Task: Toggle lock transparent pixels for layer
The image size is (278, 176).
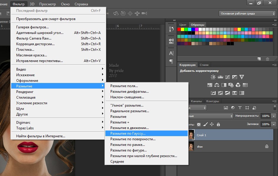Action: pyautogui.click(x=199, y=124)
